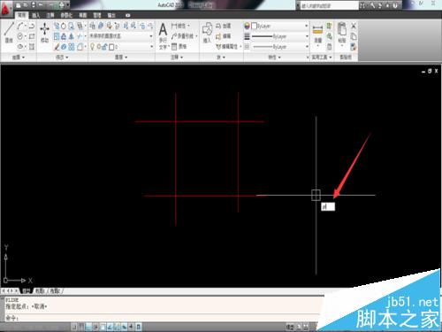Start the Multiline Text (多行文字) tool

pos(163,35)
